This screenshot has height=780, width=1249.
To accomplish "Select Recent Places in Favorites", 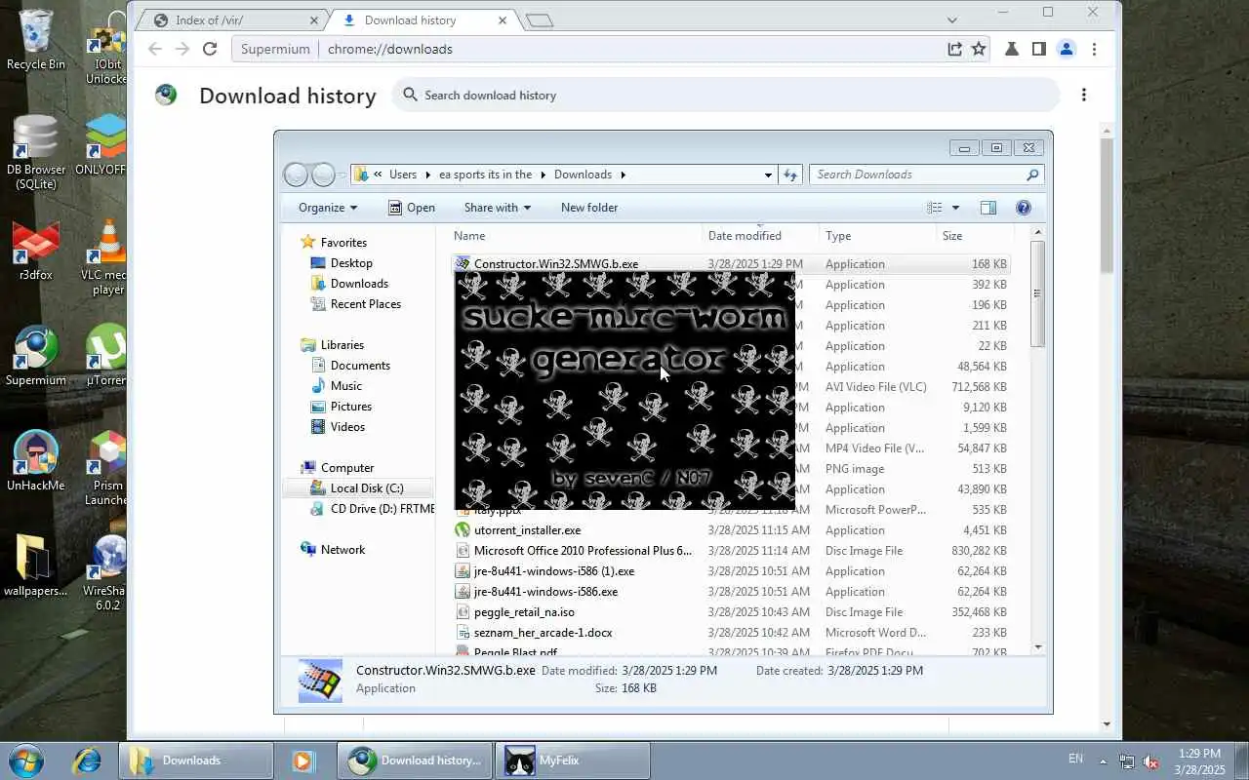I will [355, 304].
